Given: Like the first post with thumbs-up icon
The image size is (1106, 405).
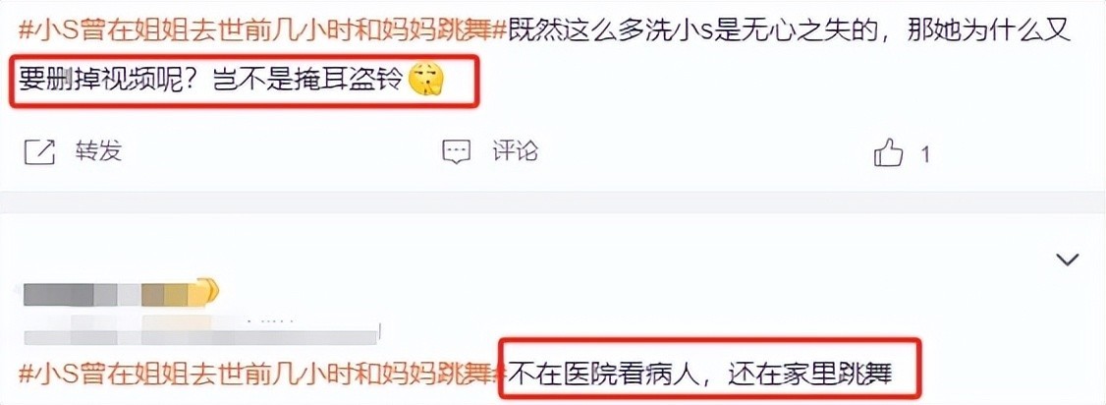Looking at the screenshot, I should click(x=888, y=152).
